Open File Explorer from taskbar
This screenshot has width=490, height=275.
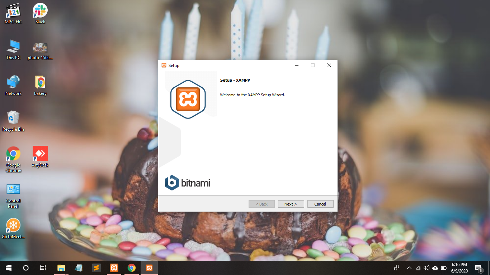coord(61,268)
